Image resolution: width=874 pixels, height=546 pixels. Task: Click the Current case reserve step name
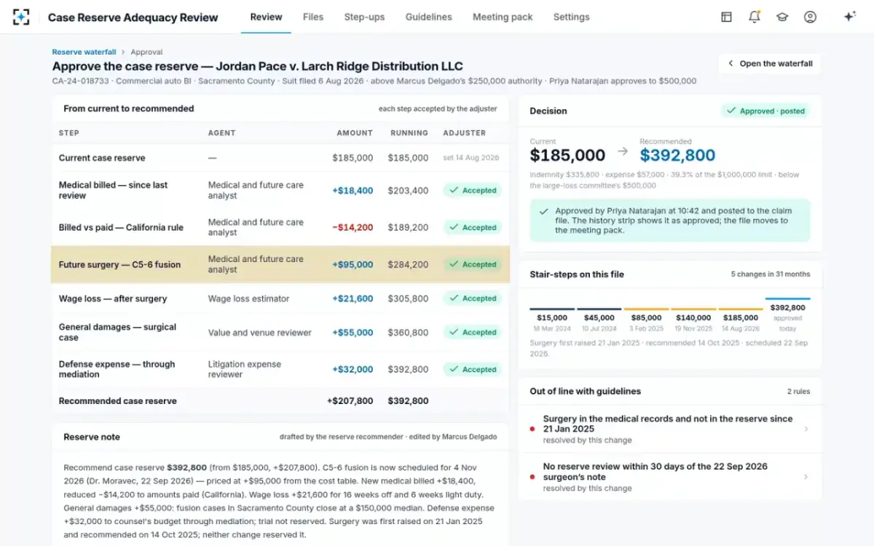[x=102, y=158]
